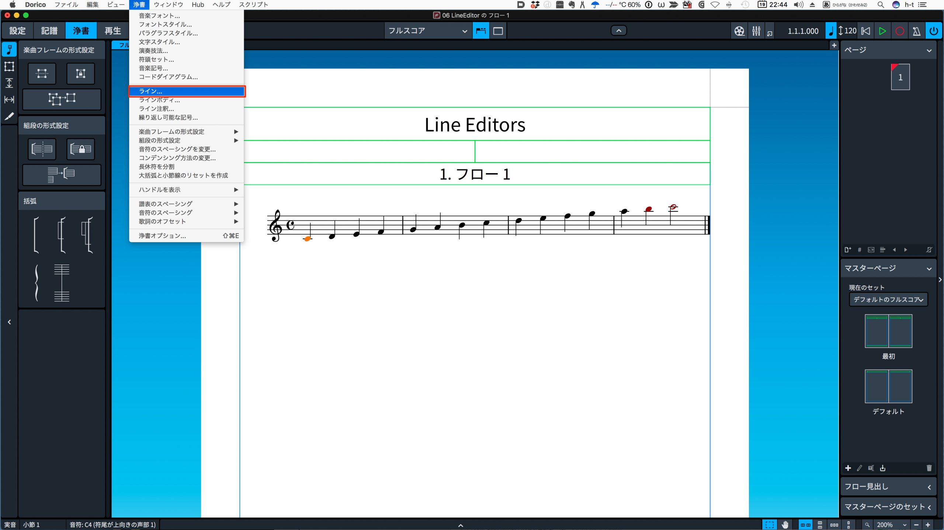This screenshot has width=944, height=530.
Task: Open the Video window film reel icon
Action: click(x=739, y=31)
